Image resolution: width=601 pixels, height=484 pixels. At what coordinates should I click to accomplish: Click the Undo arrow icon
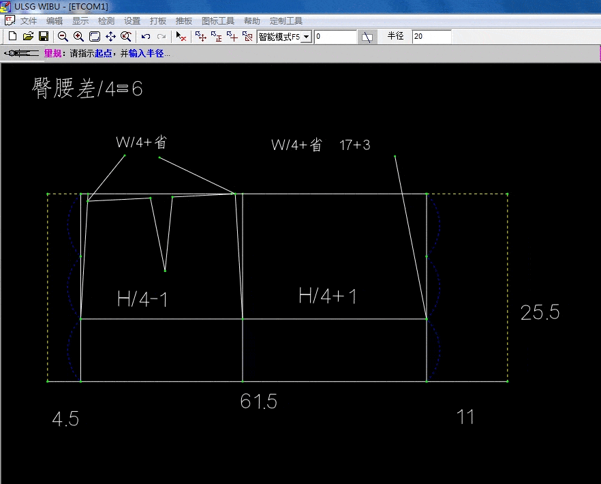coord(145,37)
